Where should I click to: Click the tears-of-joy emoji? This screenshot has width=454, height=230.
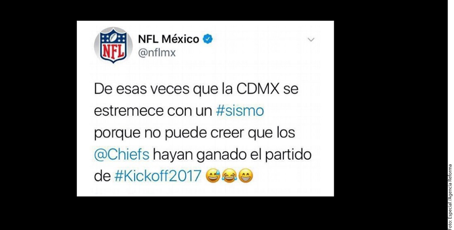[x=229, y=176]
